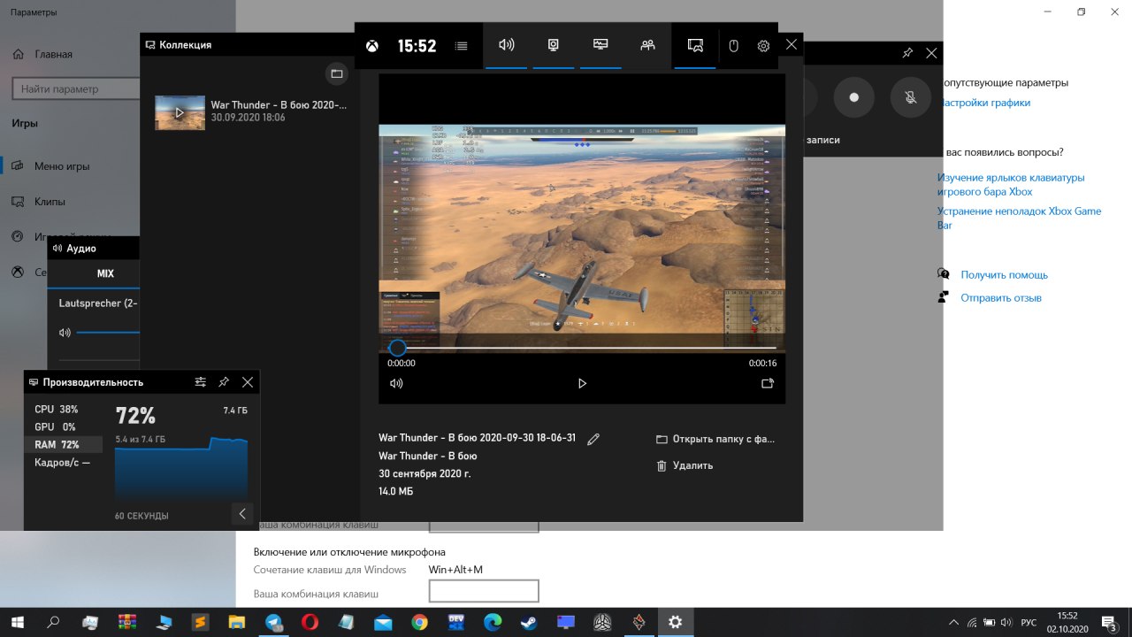Screen dimensions: 1132x637
Task: Open the folder containing the clip file
Action: click(715, 439)
